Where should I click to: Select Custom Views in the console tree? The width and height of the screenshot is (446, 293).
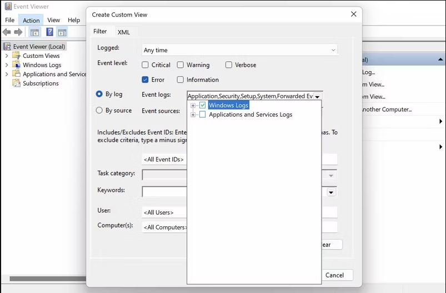(41, 56)
